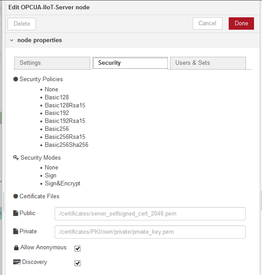This screenshot has height=275, width=262.
Task: Open the Users & Sets tab
Action: click(x=208, y=63)
